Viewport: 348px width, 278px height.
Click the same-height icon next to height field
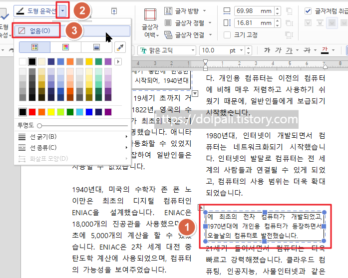(x=289, y=23)
